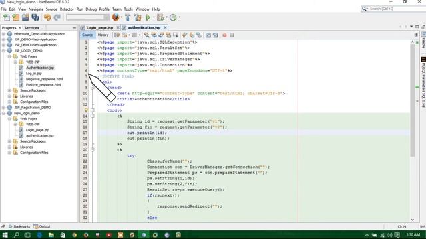The height and width of the screenshot is (239, 426).
Task: Click the Find Selection magnifier icon
Action: tap(146, 35)
